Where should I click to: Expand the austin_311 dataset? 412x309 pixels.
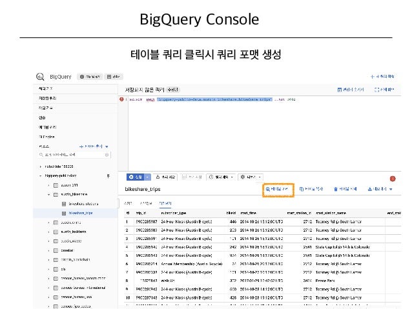click(48, 185)
